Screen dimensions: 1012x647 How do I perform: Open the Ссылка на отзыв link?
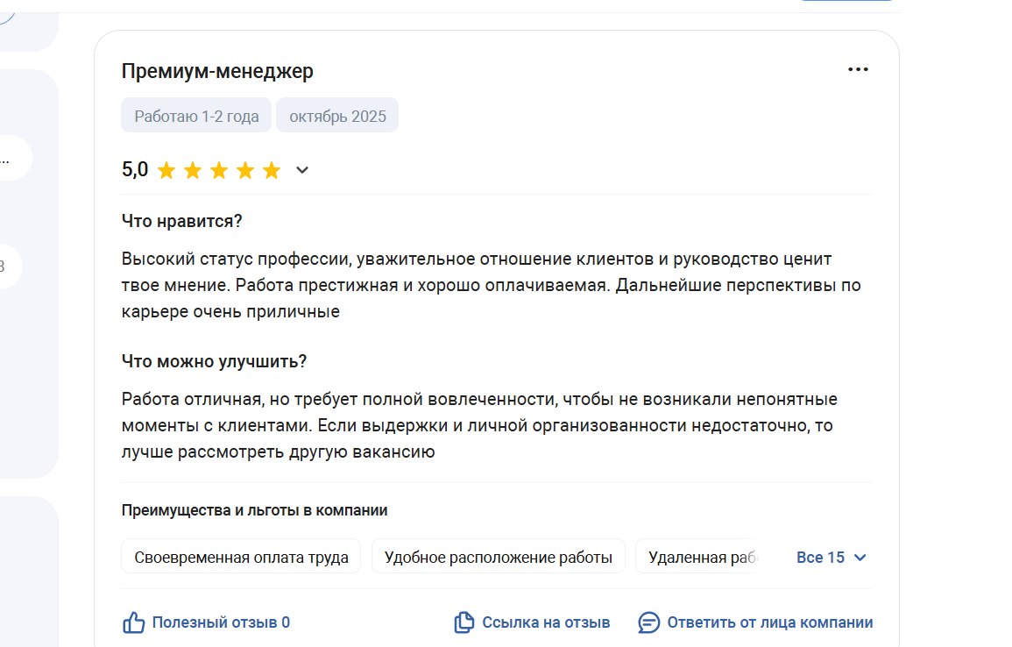(546, 622)
